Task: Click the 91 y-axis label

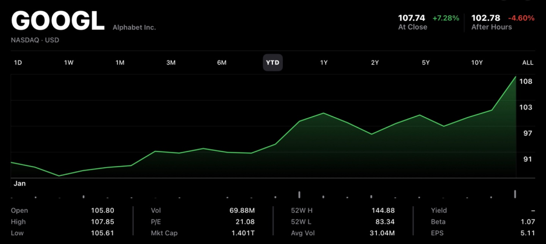Action: (x=527, y=159)
